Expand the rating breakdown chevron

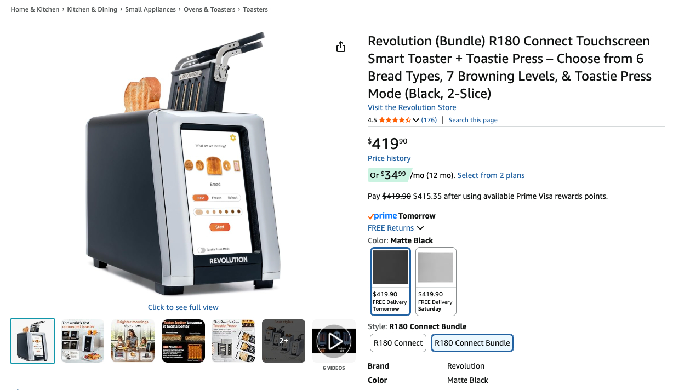tap(416, 120)
